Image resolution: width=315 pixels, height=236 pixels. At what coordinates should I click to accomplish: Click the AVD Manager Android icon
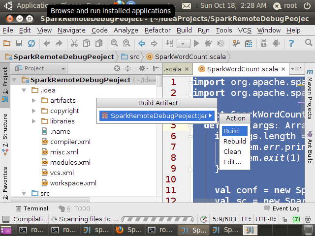point(276,43)
